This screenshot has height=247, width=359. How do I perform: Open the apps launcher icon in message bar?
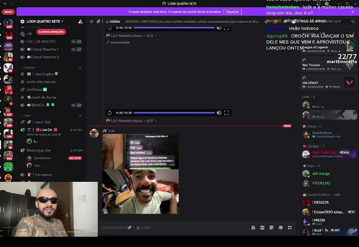tap(290, 227)
